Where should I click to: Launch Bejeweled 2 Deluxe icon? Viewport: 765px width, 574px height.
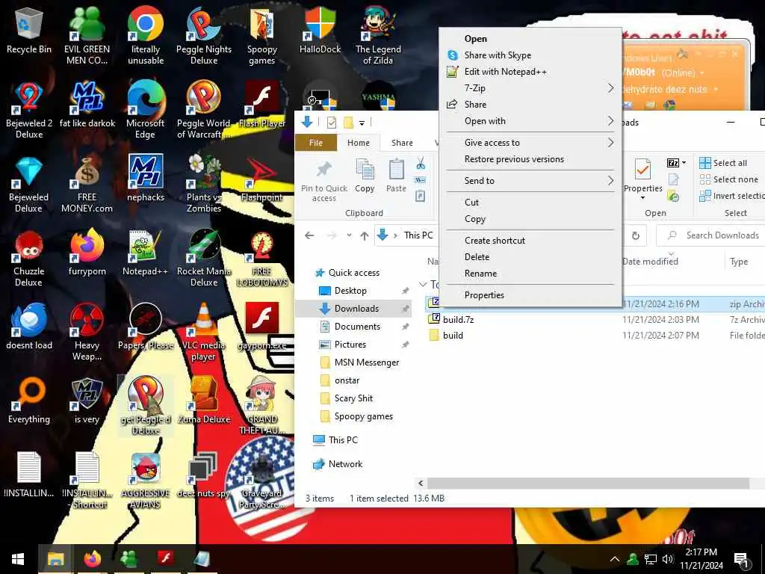(29, 109)
